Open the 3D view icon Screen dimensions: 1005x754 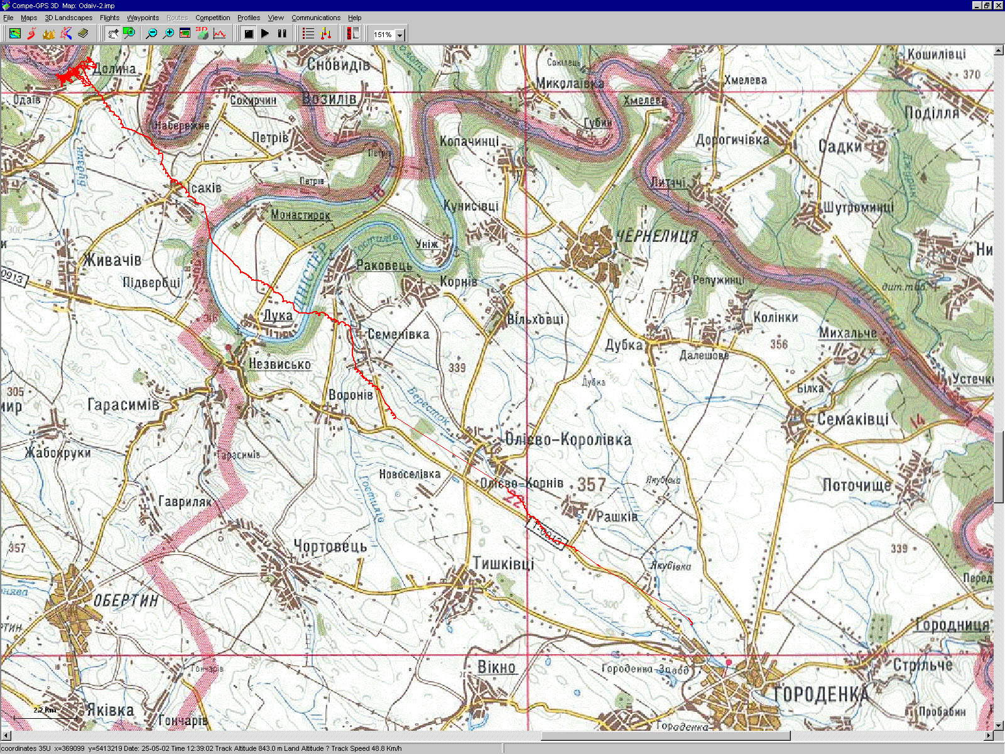pos(202,34)
